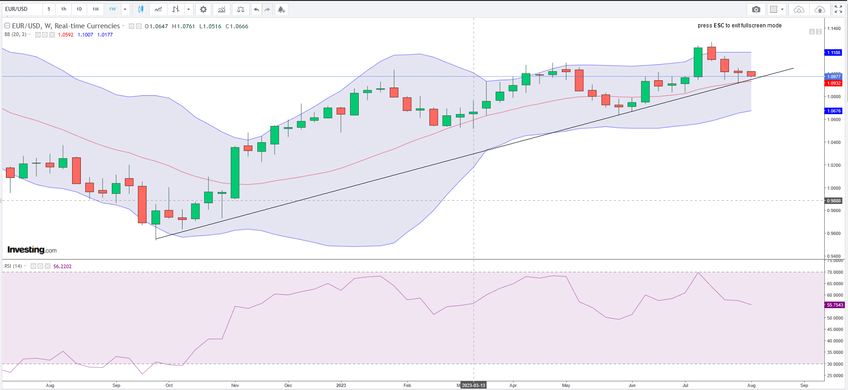Click the BB upper value 1.1007

click(x=85, y=35)
